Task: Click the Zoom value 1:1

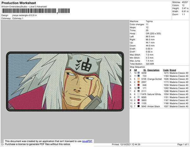Action: coord(183,15)
